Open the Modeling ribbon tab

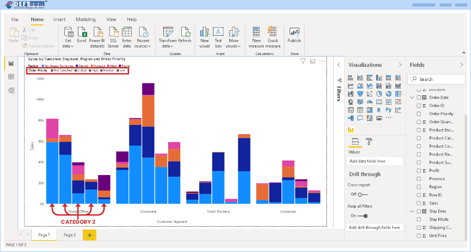click(x=85, y=19)
